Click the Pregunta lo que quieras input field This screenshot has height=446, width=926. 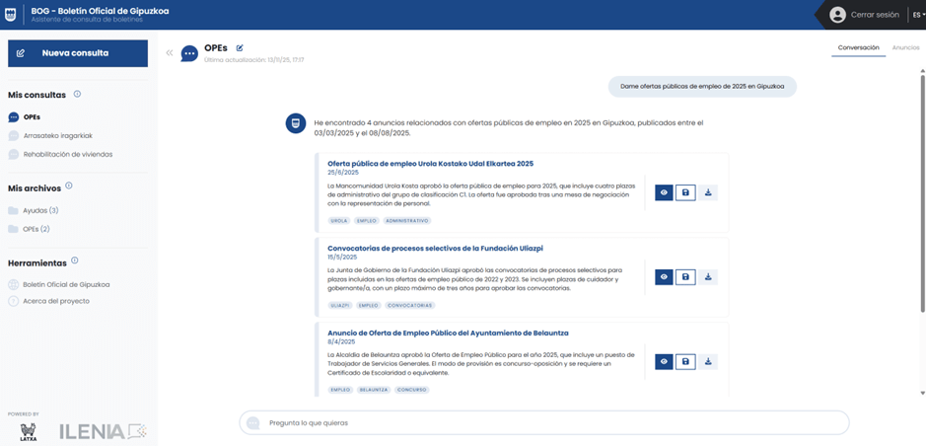coord(544,422)
